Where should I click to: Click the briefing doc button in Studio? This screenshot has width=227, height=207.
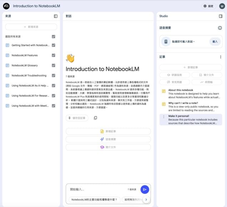(x=207, y=75)
